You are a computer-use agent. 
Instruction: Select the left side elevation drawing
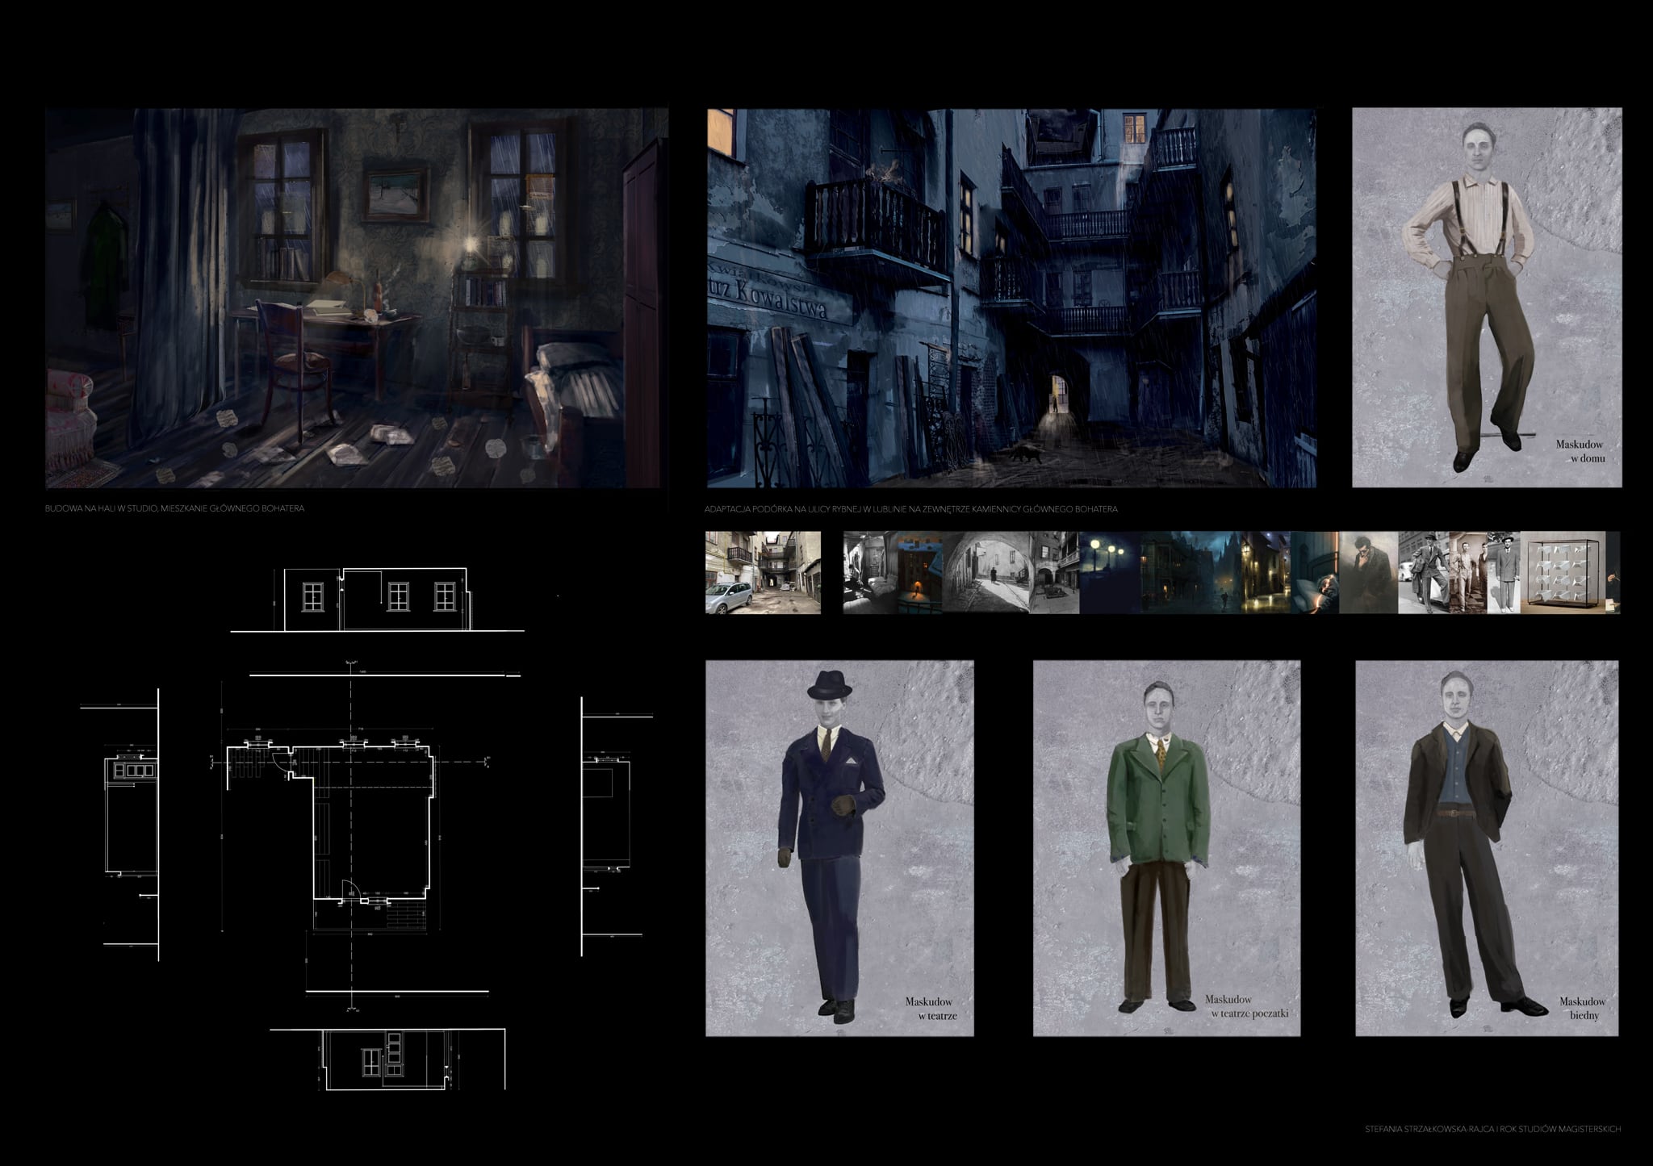(132, 815)
